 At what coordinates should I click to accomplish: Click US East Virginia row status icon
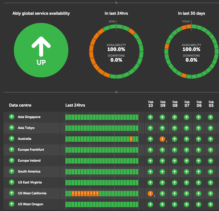click(x=12, y=182)
